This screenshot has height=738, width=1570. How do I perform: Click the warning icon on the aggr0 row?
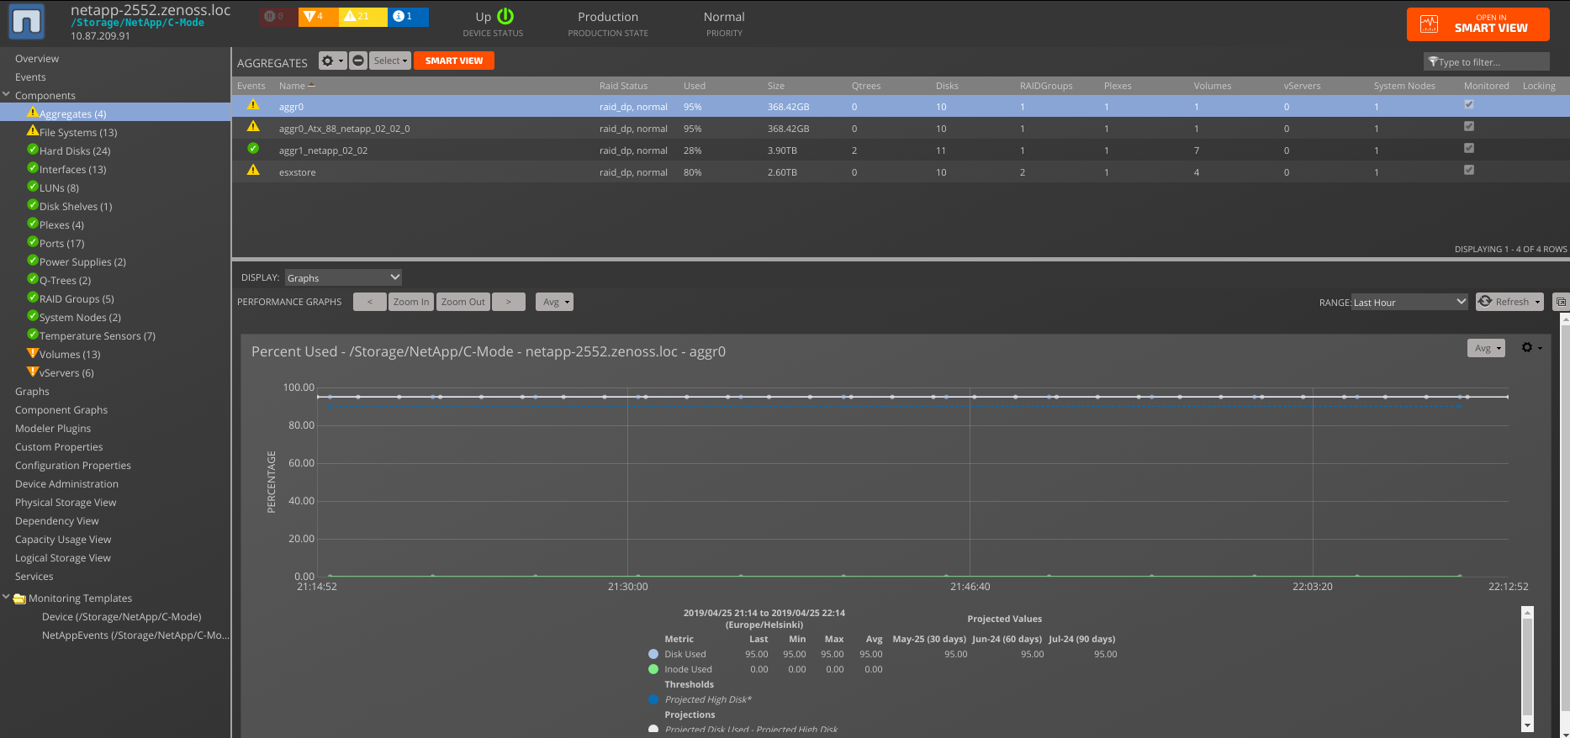[x=252, y=105]
